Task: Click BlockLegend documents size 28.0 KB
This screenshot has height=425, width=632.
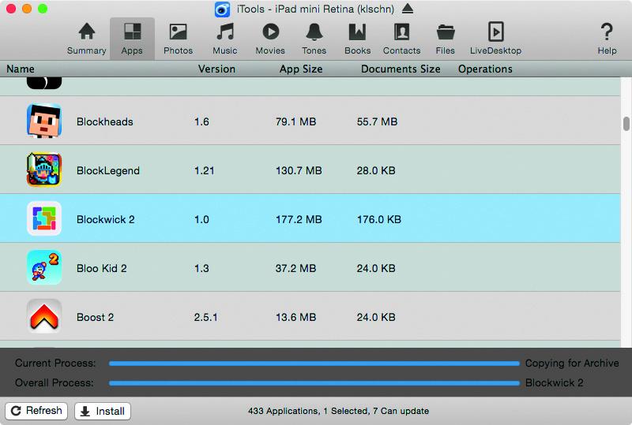Action: 376,170
